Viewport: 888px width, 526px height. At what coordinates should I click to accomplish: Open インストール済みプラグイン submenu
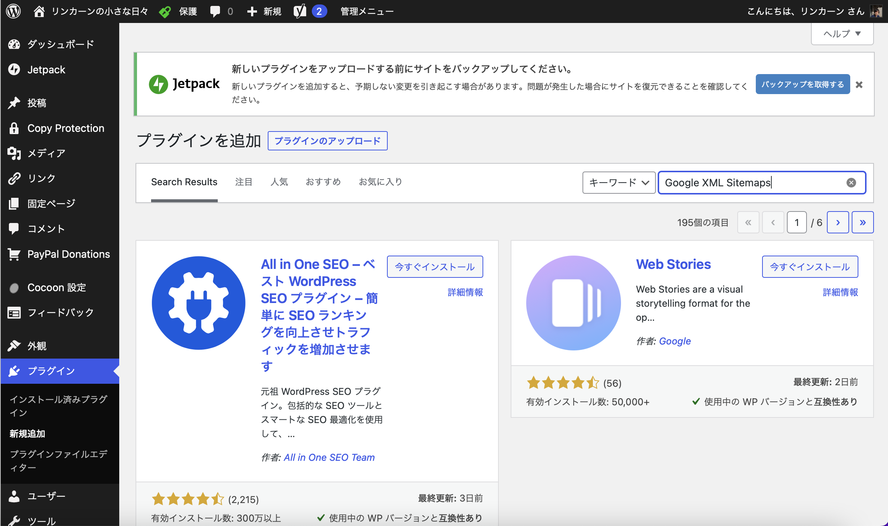pos(59,406)
